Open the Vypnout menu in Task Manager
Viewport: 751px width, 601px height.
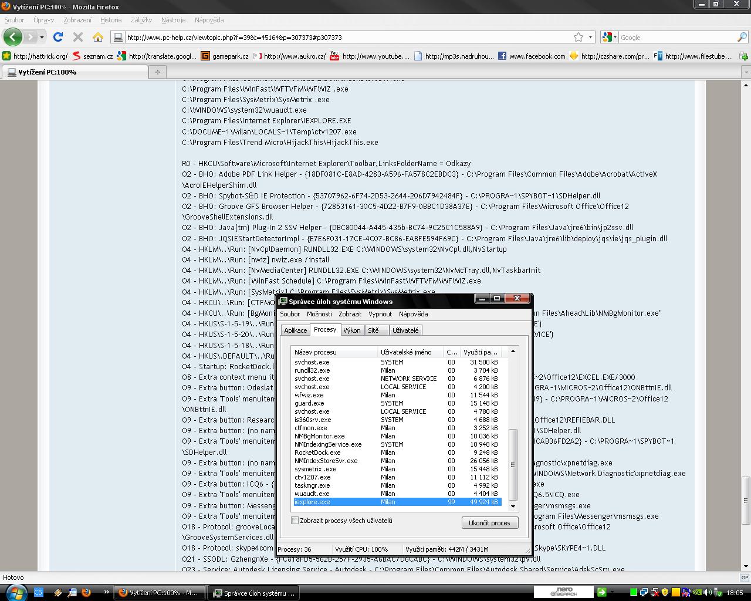coord(380,314)
